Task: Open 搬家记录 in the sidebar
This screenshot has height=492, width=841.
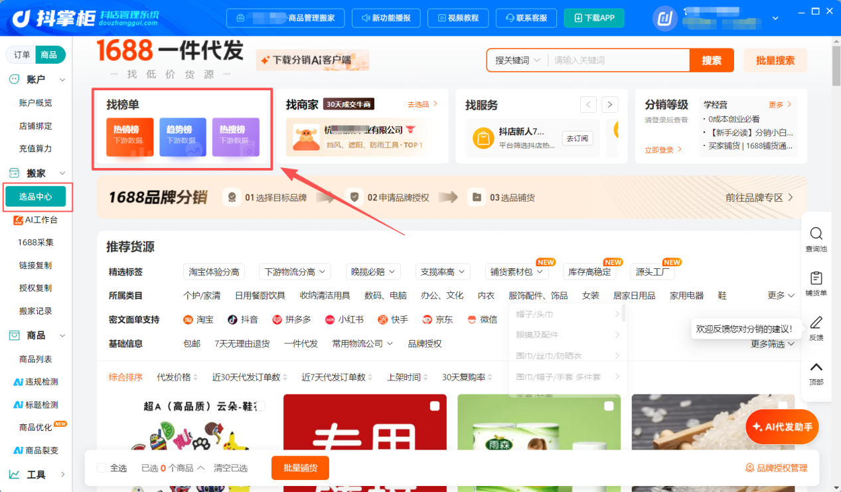Action: pos(36,311)
